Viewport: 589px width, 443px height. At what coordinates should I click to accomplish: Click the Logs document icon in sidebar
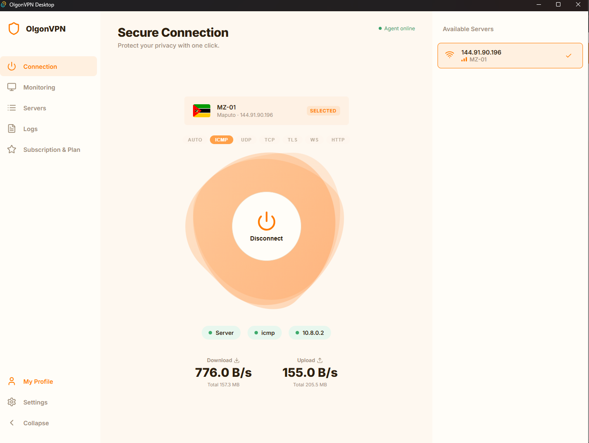(12, 128)
